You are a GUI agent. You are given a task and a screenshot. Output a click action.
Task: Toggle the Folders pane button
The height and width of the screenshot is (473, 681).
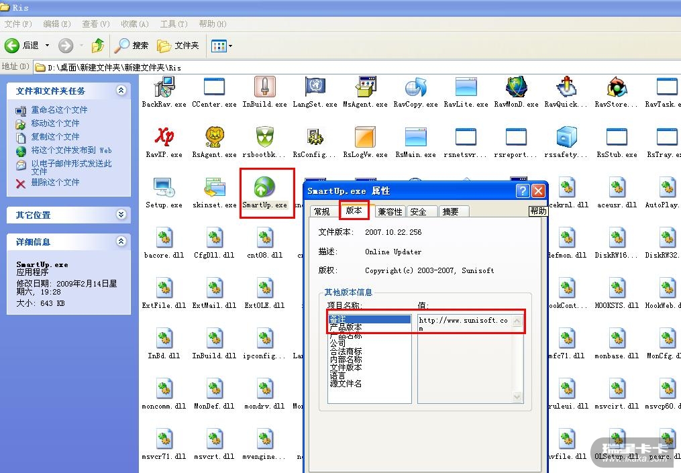[x=178, y=45]
